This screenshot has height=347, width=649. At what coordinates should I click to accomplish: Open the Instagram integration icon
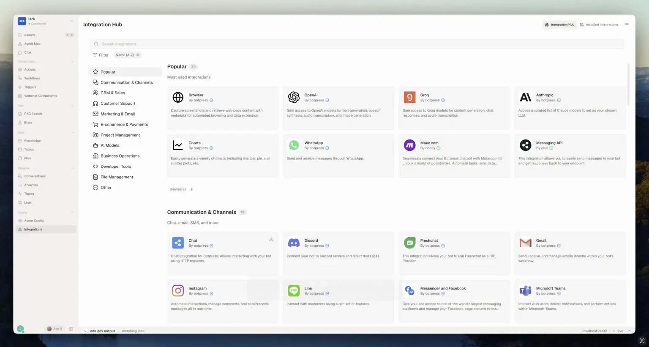178,291
